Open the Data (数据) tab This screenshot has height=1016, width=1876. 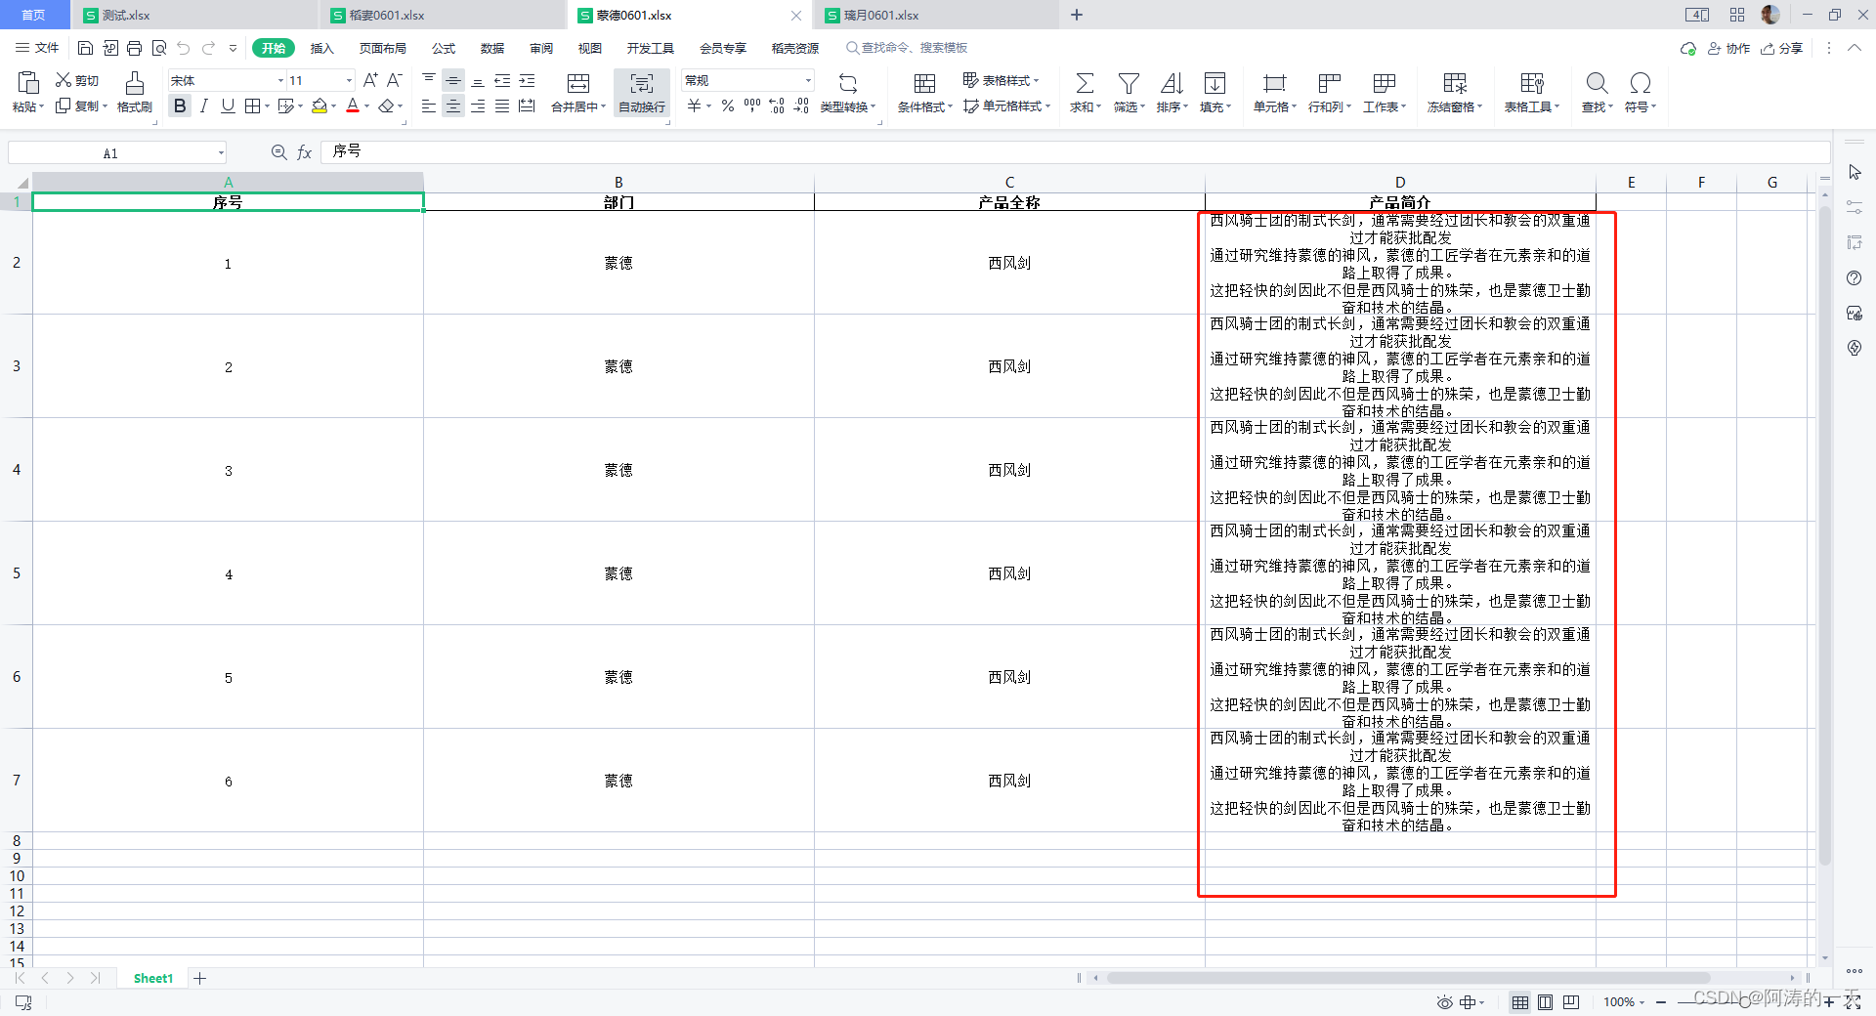click(x=492, y=48)
